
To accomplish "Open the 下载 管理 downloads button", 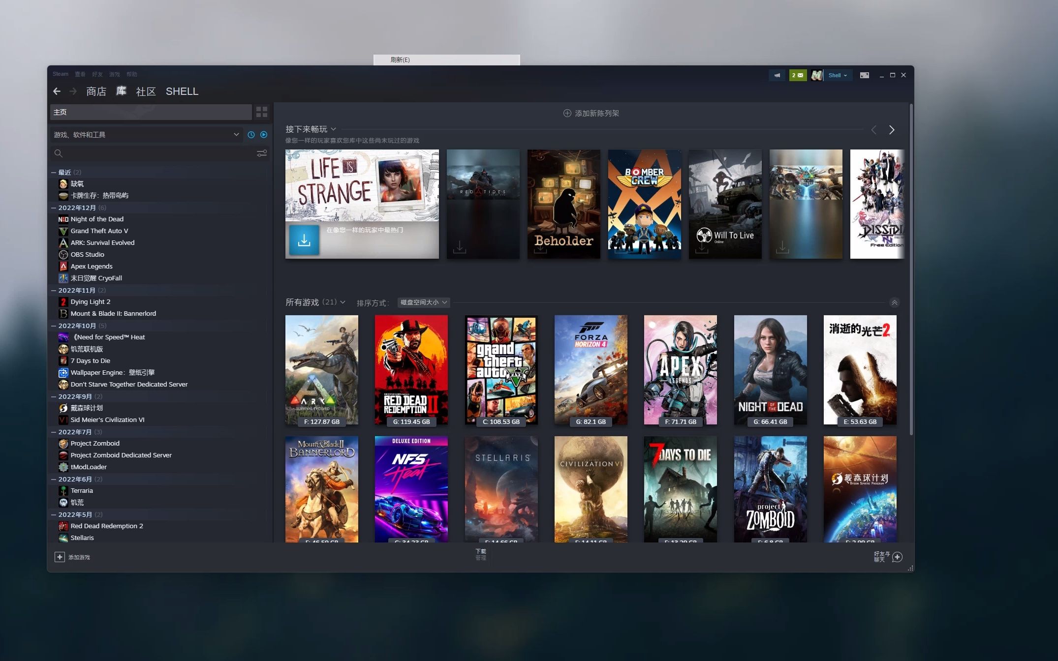I will pyautogui.click(x=481, y=554).
